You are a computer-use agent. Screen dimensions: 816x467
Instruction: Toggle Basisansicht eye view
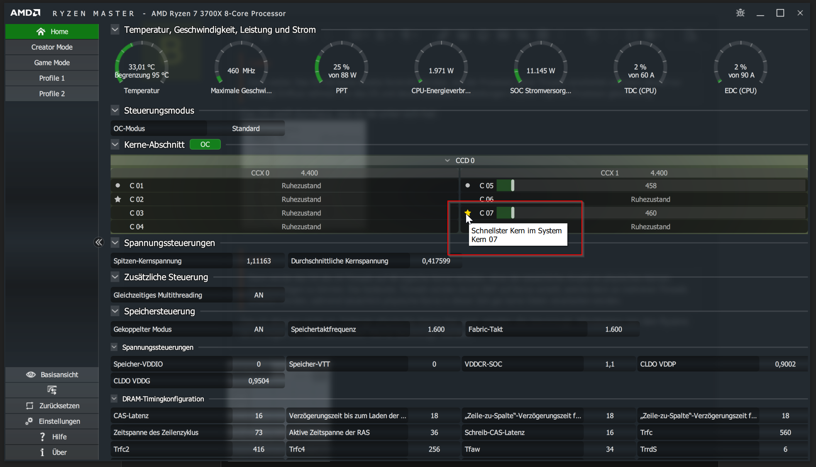click(x=31, y=375)
